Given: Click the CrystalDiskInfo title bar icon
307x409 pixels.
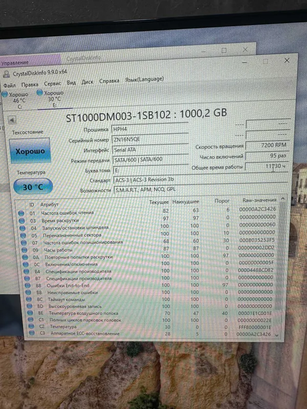Looking at the screenshot, I should tap(6, 75).
